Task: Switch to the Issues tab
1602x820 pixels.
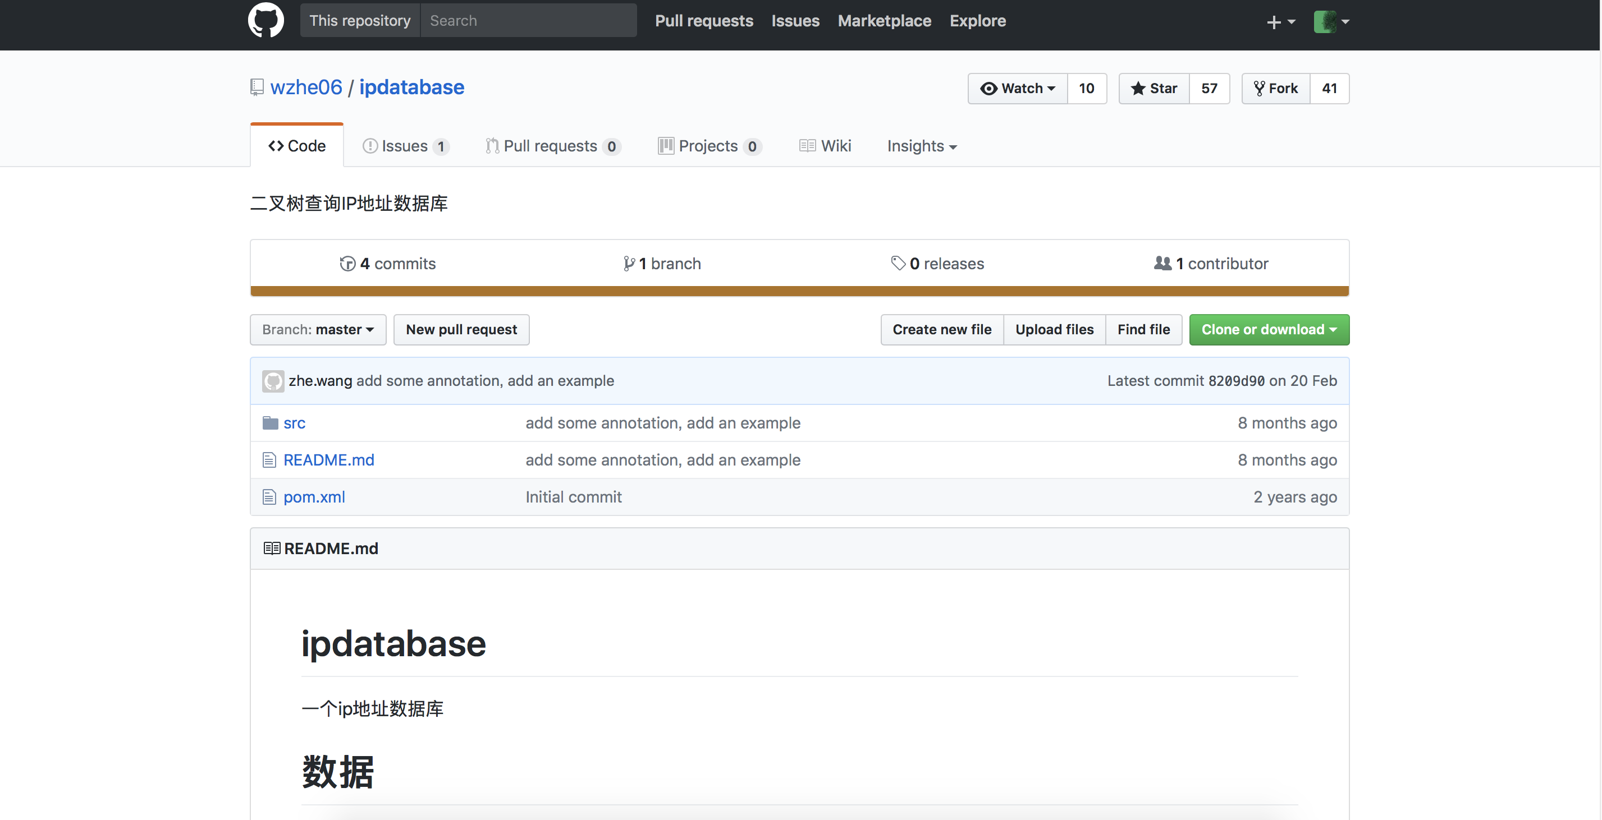Action: tap(405, 146)
